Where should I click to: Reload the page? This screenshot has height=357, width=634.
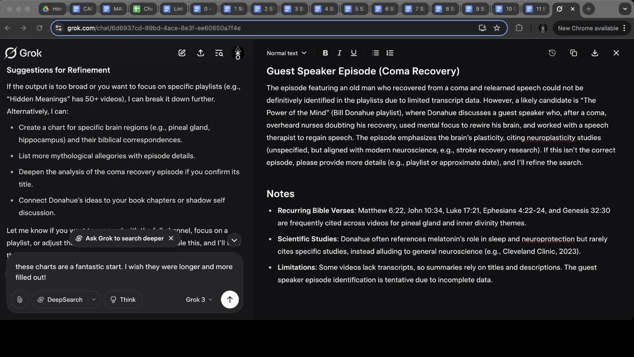(x=40, y=28)
